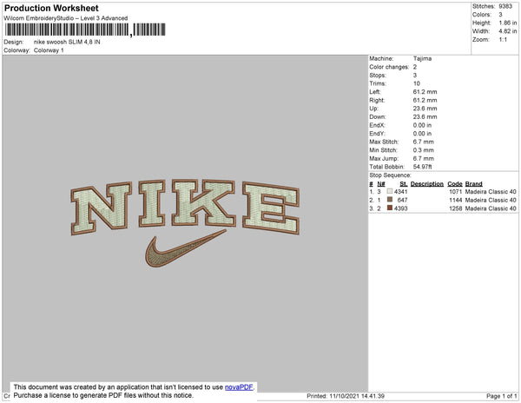This screenshot has height=403, width=521.
Task: Click the novaPDF hyperlink in the notice
Action: pyautogui.click(x=239, y=387)
